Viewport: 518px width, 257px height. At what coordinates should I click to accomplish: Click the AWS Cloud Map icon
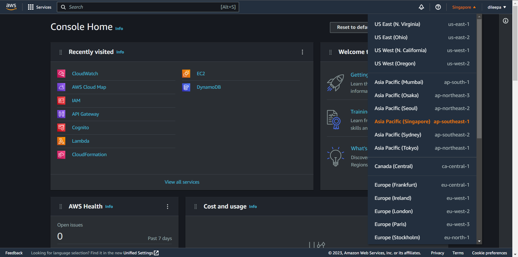point(61,87)
